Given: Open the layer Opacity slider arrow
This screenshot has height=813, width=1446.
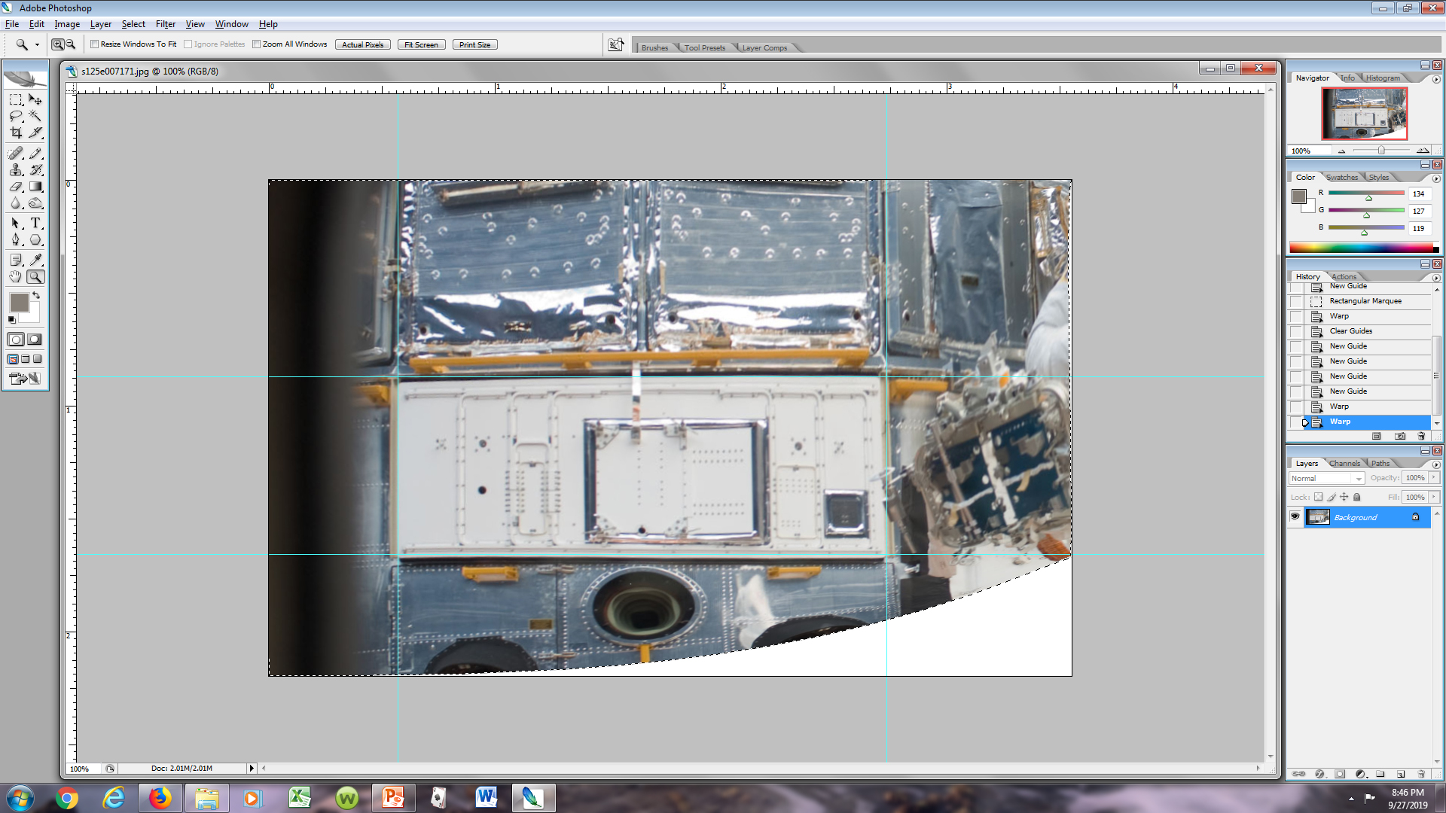Looking at the screenshot, I should [1434, 478].
